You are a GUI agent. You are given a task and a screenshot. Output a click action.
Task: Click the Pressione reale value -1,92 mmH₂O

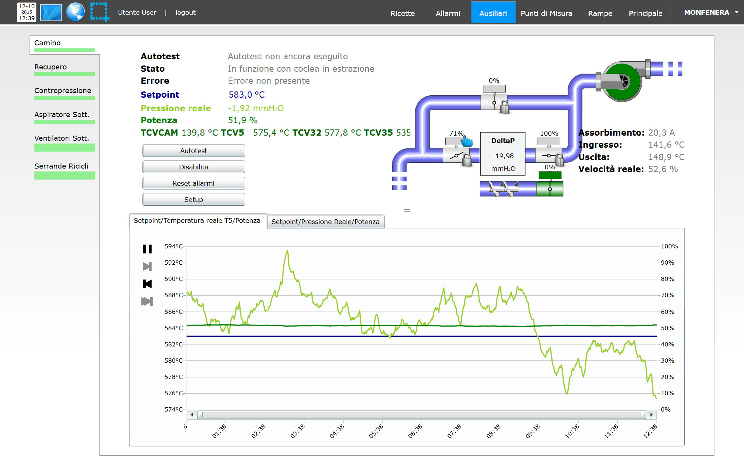(x=256, y=108)
